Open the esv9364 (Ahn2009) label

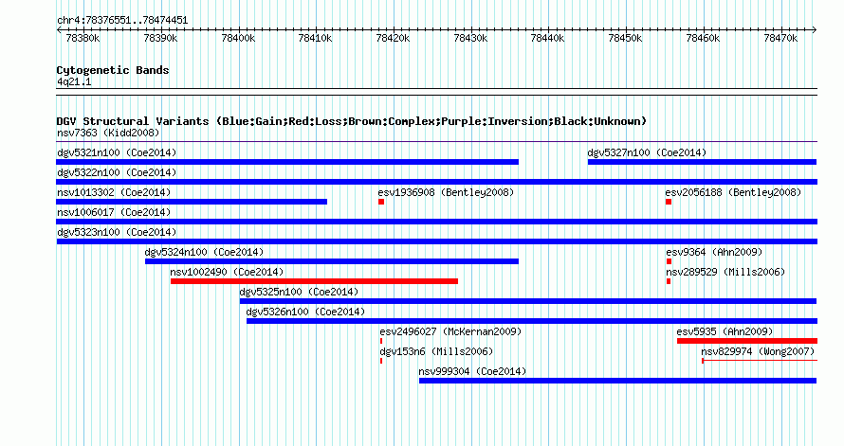click(x=714, y=252)
